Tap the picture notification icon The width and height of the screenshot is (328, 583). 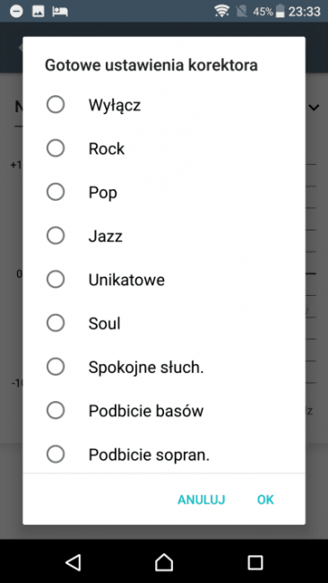39,11
